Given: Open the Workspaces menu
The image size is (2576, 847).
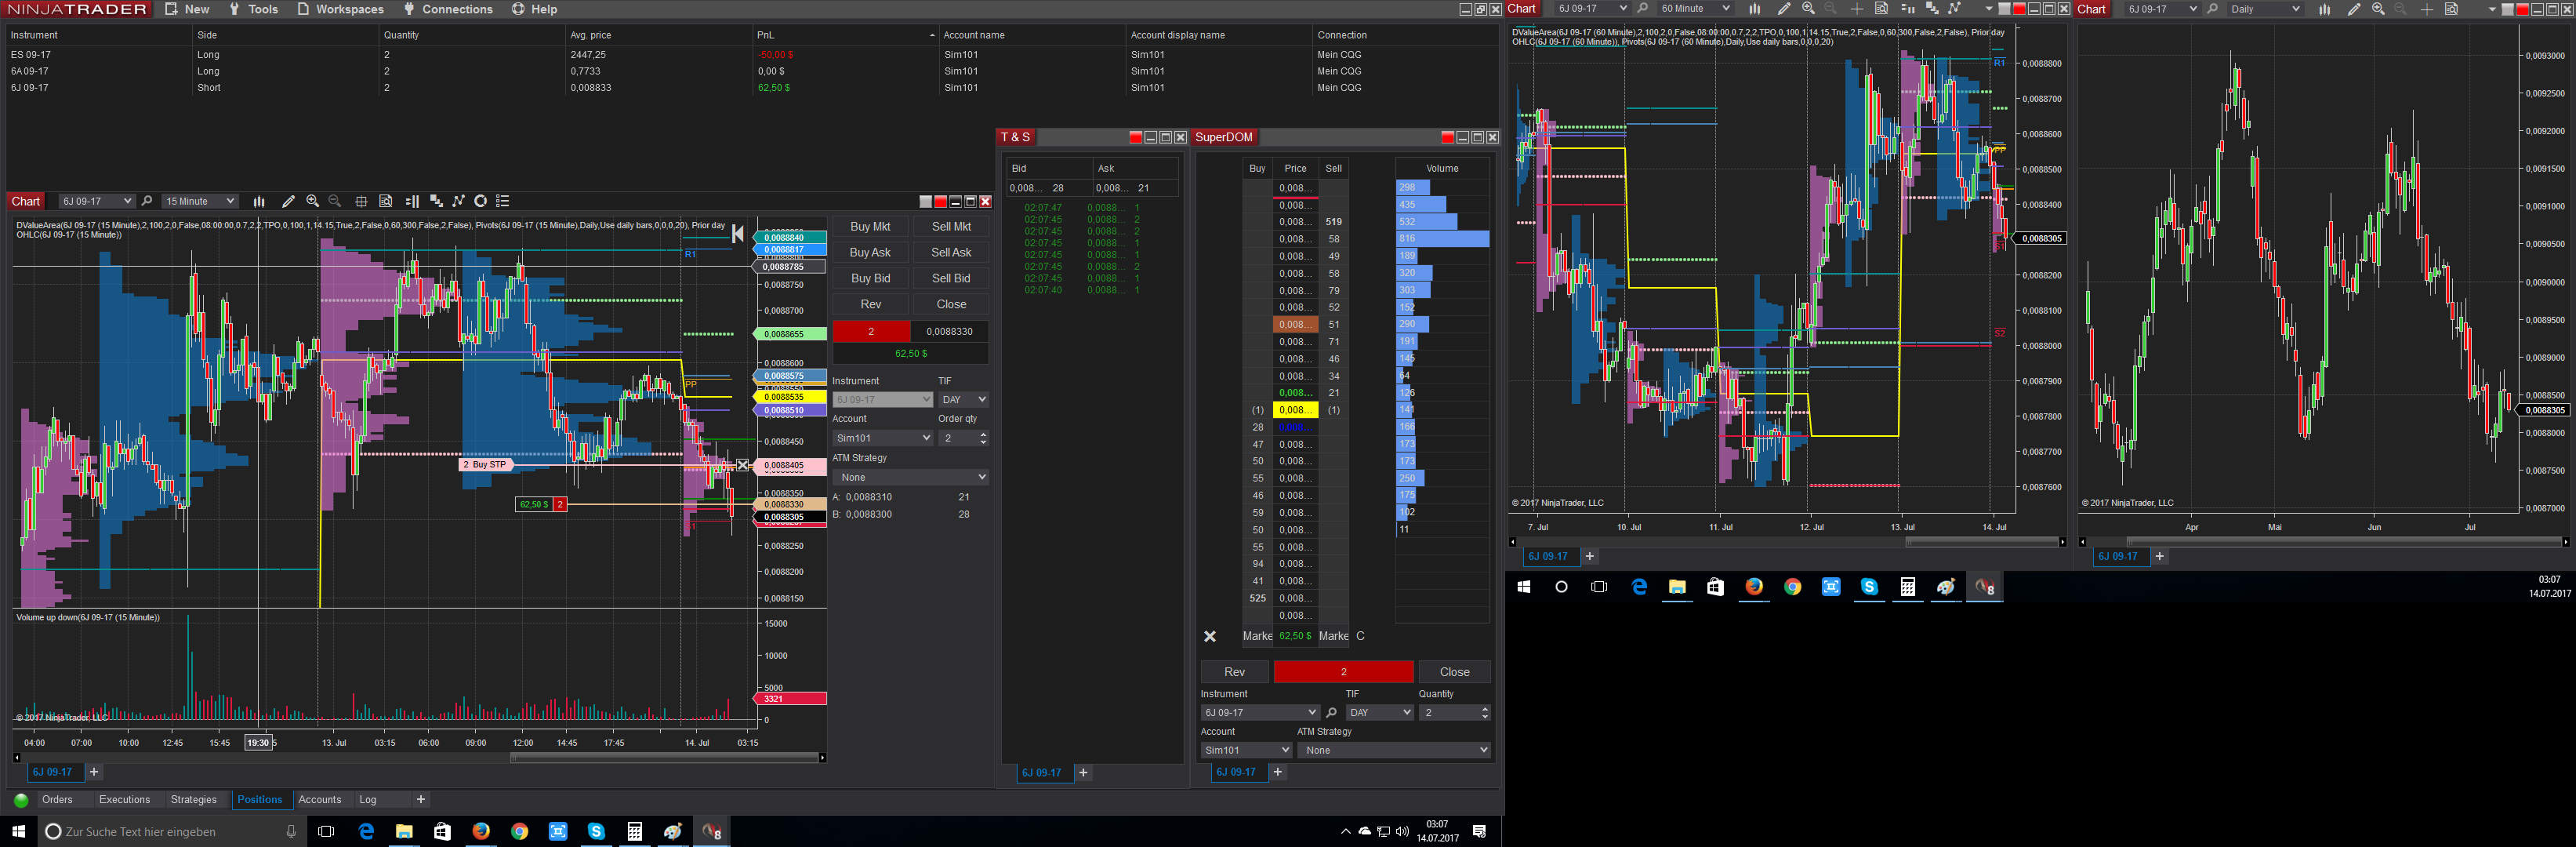Looking at the screenshot, I should pos(340,9).
